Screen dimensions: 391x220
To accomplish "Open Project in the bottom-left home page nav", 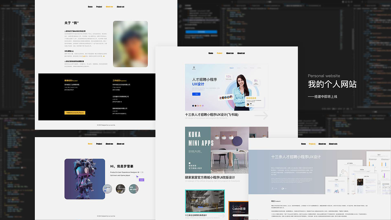I will [x=99, y=144].
